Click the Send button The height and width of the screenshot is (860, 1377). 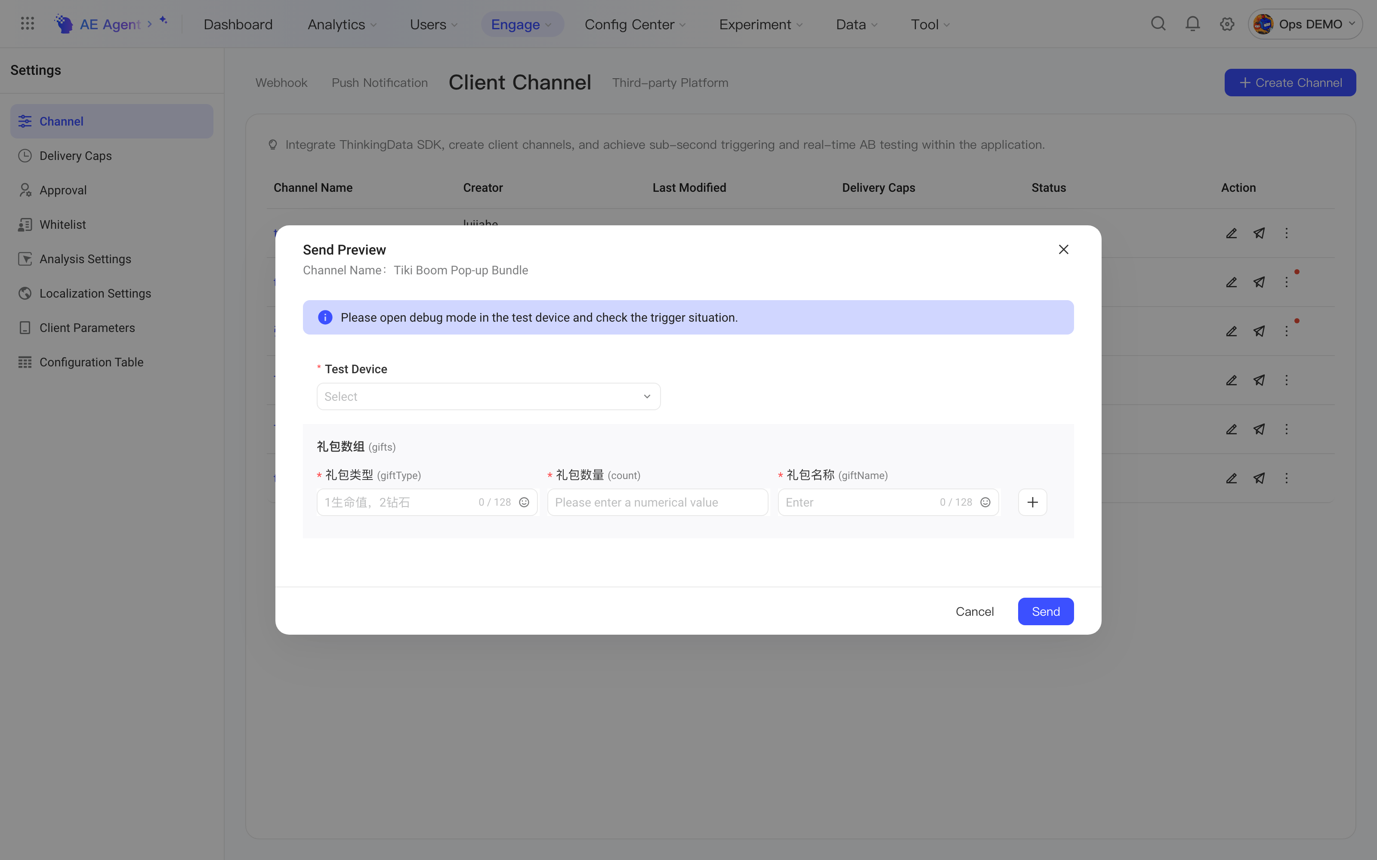coord(1045,611)
